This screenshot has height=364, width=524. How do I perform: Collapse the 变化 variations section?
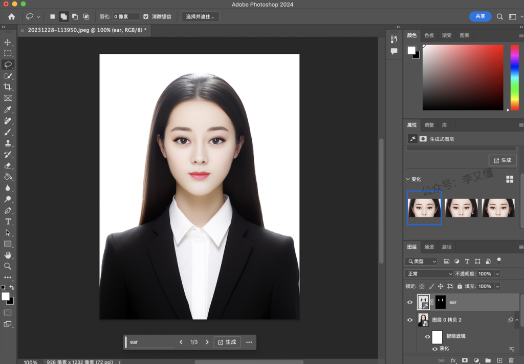[408, 179]
